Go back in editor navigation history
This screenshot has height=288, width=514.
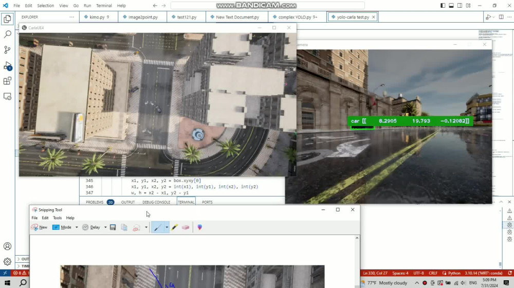[155, 6]
